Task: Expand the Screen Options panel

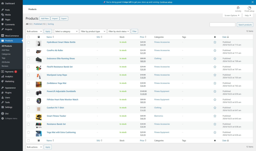Action: click(x=232, y=15)
